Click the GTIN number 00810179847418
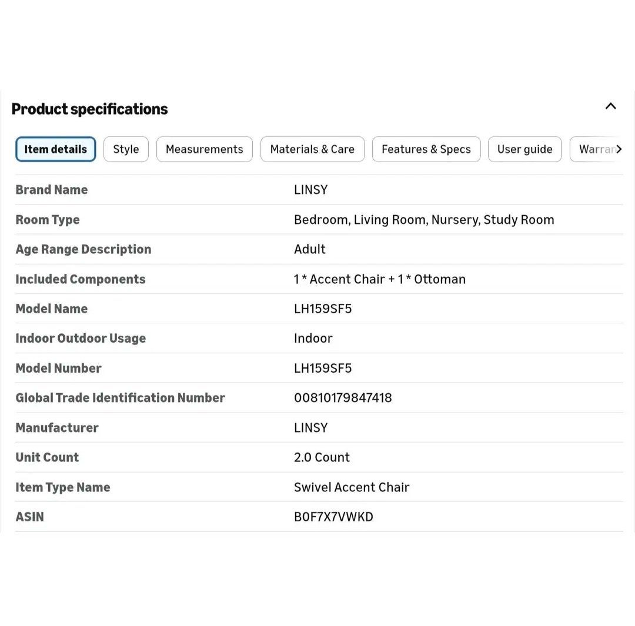This screenshot has width=635, height=626. pos(343,398)
